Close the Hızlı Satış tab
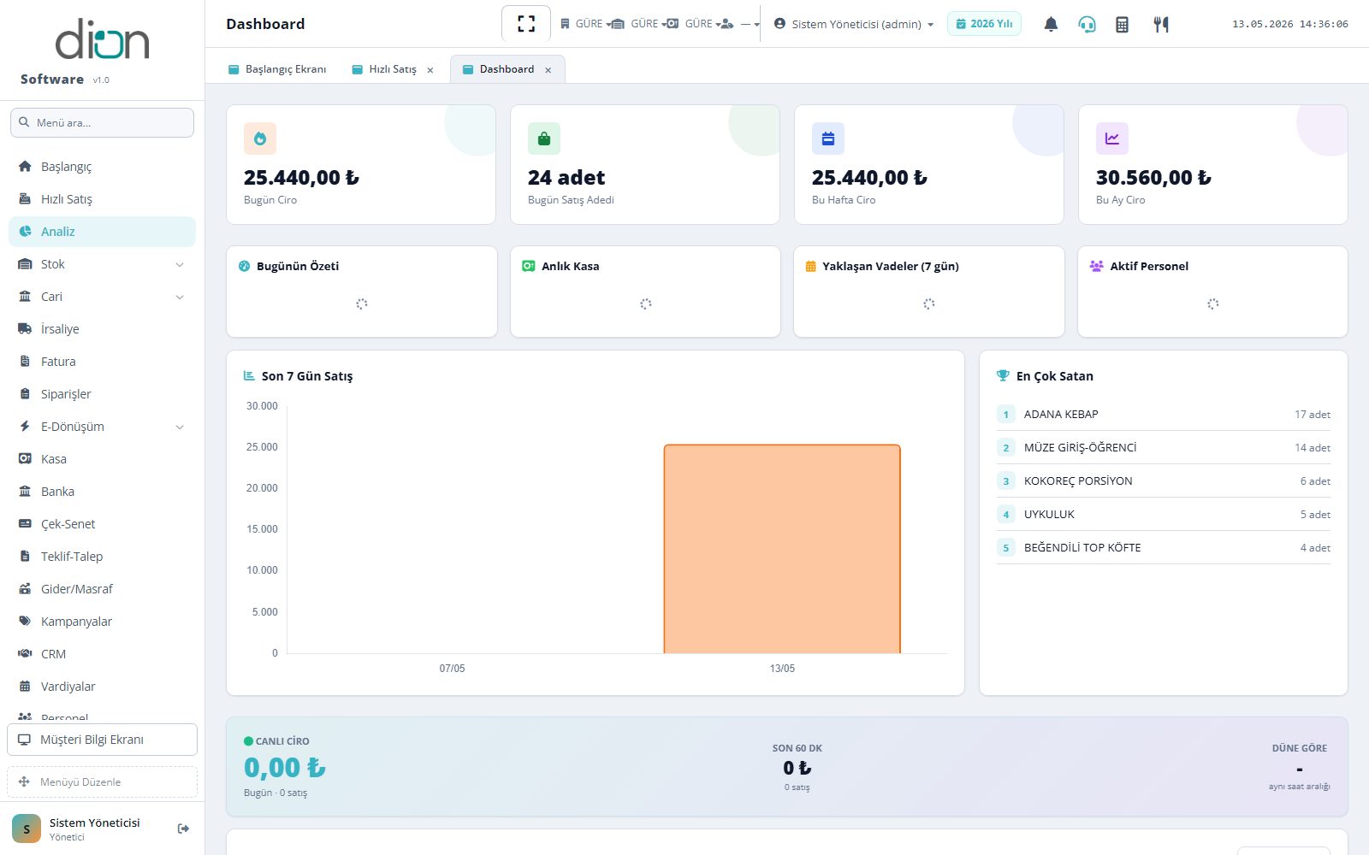Screen dimensions: 1369x855 click(x=430, y=70)
